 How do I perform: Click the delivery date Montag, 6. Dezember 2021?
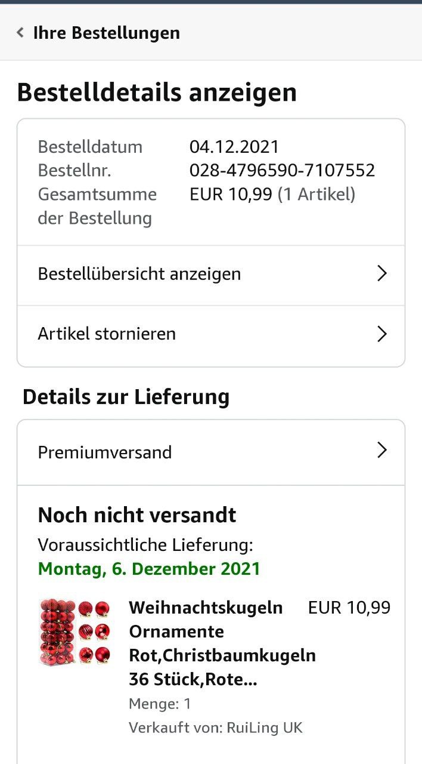(x=149, y=568)
